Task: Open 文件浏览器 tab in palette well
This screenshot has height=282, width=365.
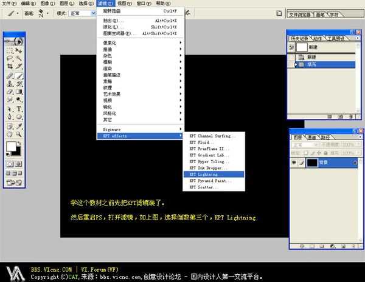Action: 300,15
